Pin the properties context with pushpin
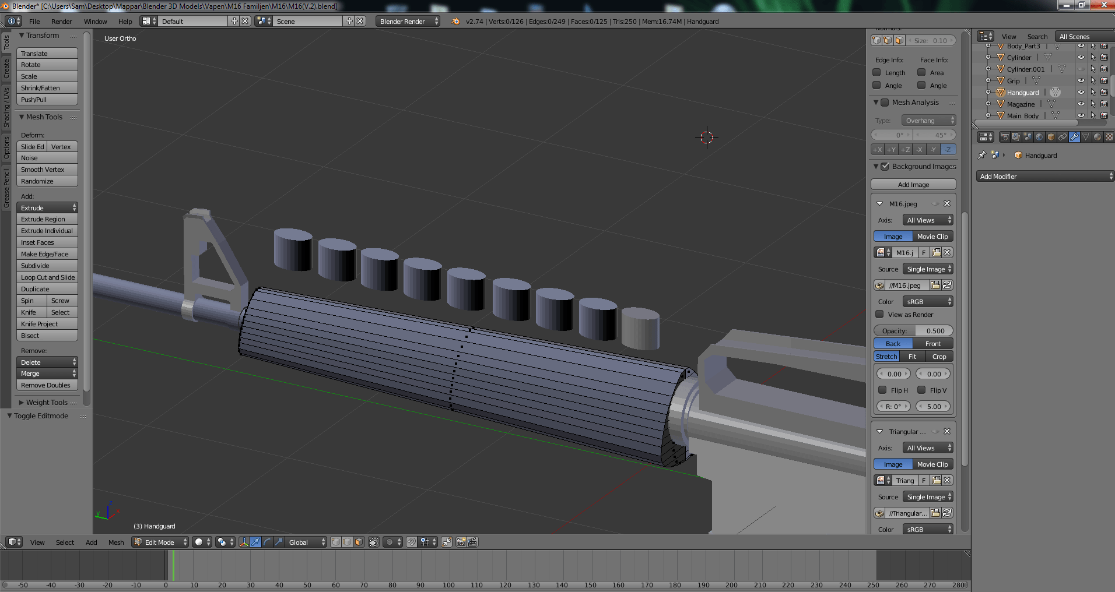Screen dimensions: 1115x592 982,155
